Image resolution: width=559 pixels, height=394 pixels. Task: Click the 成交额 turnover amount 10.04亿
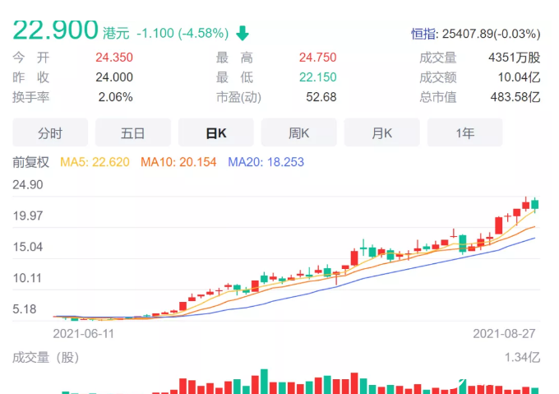tap(519, 77)
